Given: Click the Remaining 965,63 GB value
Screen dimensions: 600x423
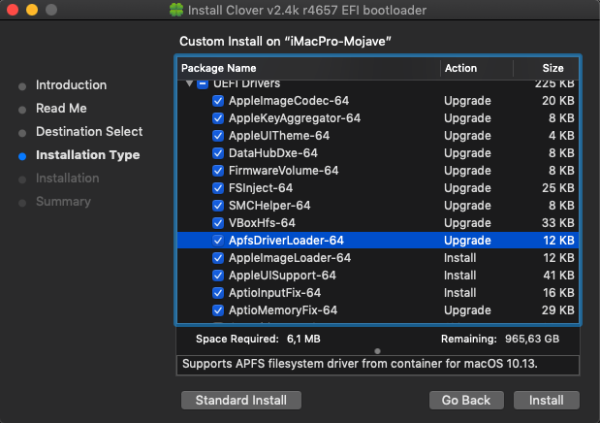Looking at the screenshot, I should (532, 340).
